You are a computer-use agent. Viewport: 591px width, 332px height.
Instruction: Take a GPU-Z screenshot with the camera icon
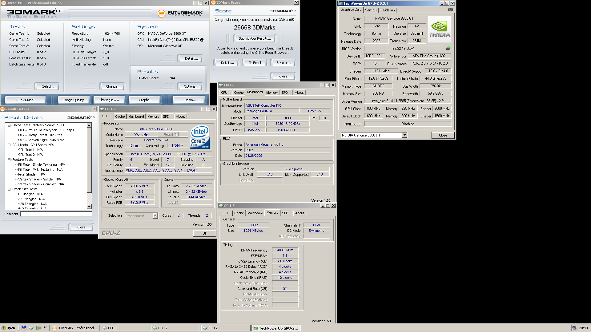(450, 10)
